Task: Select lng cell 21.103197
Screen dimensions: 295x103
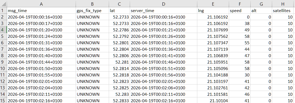Action: (x=213, y=81)
